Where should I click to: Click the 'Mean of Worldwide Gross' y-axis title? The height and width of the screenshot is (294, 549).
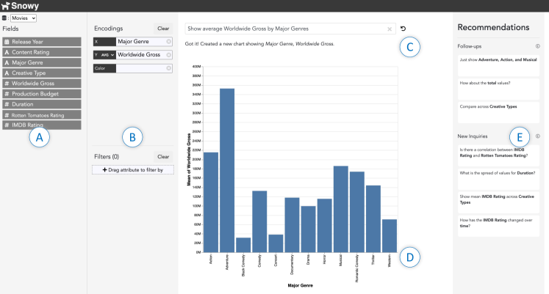tap(189, 159)
